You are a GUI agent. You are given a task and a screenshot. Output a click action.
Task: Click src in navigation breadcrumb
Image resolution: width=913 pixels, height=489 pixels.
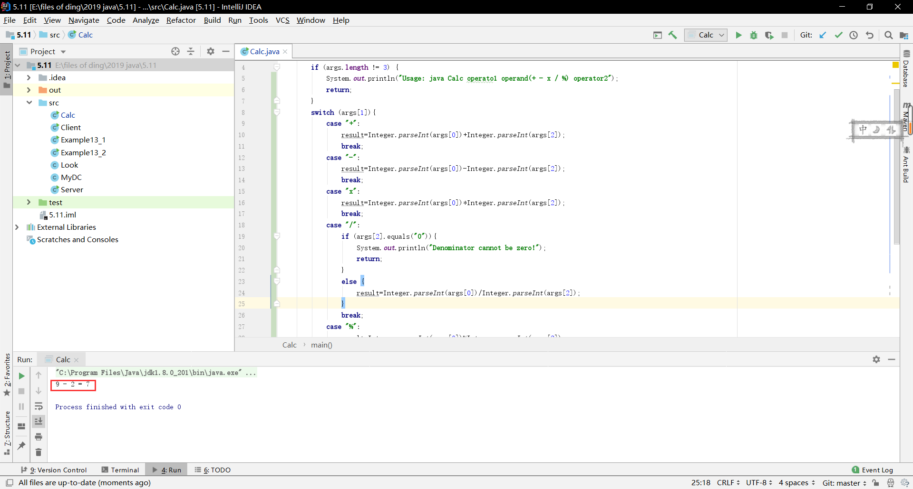(x=50, y=35)
